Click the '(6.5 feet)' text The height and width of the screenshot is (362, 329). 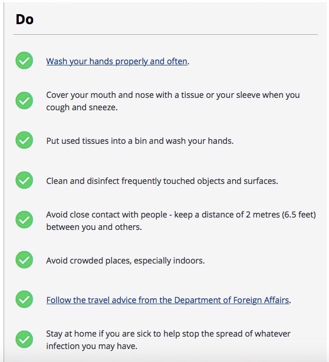[299, 215]
